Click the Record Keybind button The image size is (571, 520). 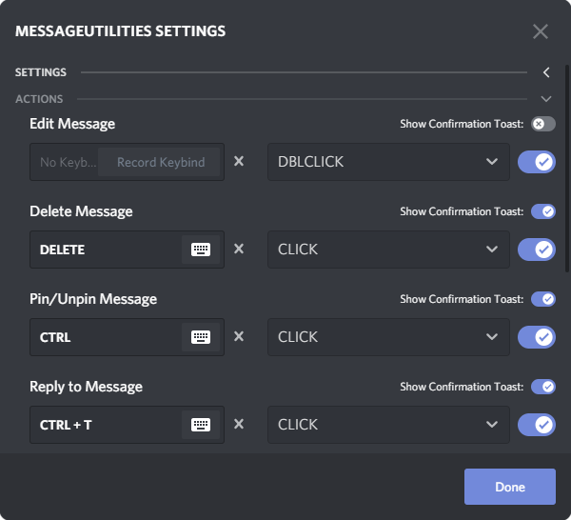159,162
